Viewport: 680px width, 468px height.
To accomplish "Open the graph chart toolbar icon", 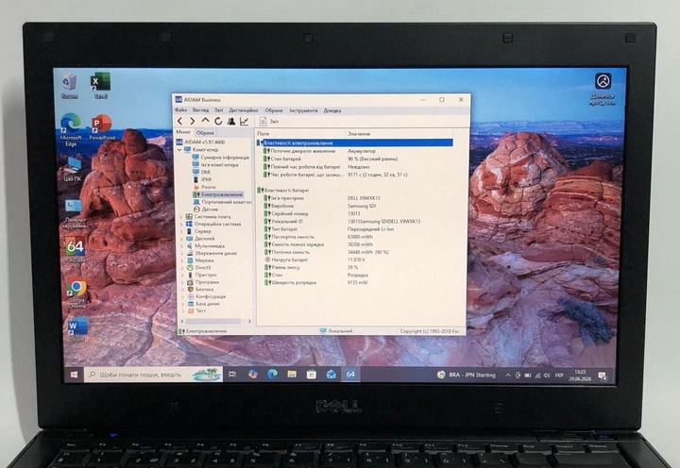I will click(245, 122).
